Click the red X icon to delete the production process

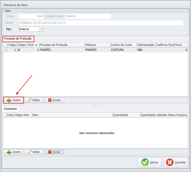click(50, 100)
